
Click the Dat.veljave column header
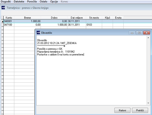[77, 18]
